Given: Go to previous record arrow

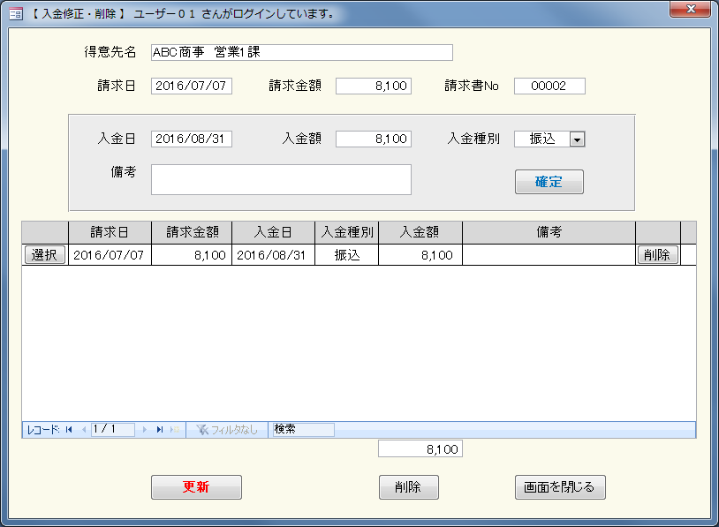Looking at the screenshot, I should point(84,430).
